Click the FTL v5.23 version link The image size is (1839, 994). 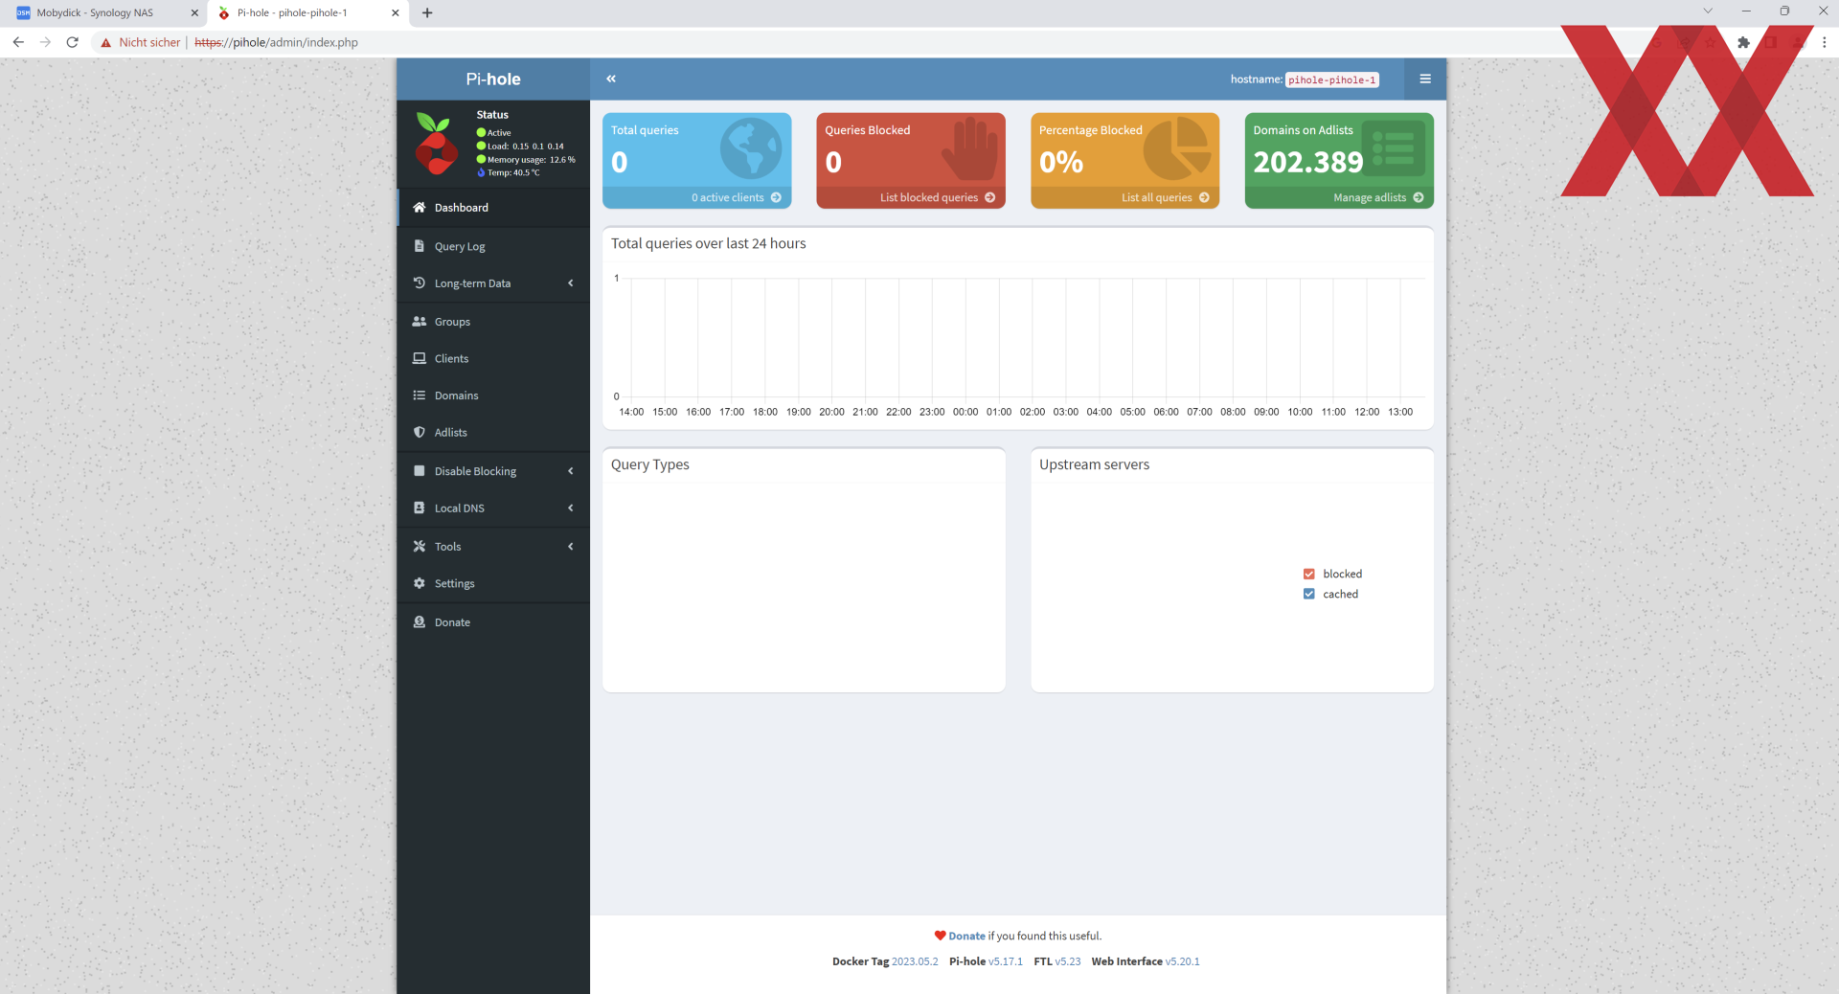1068,961
